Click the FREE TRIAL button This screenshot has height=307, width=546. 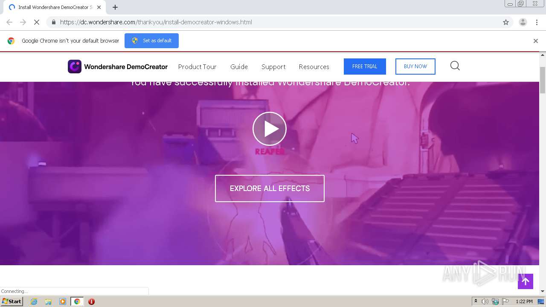click(x=365, y=67)
